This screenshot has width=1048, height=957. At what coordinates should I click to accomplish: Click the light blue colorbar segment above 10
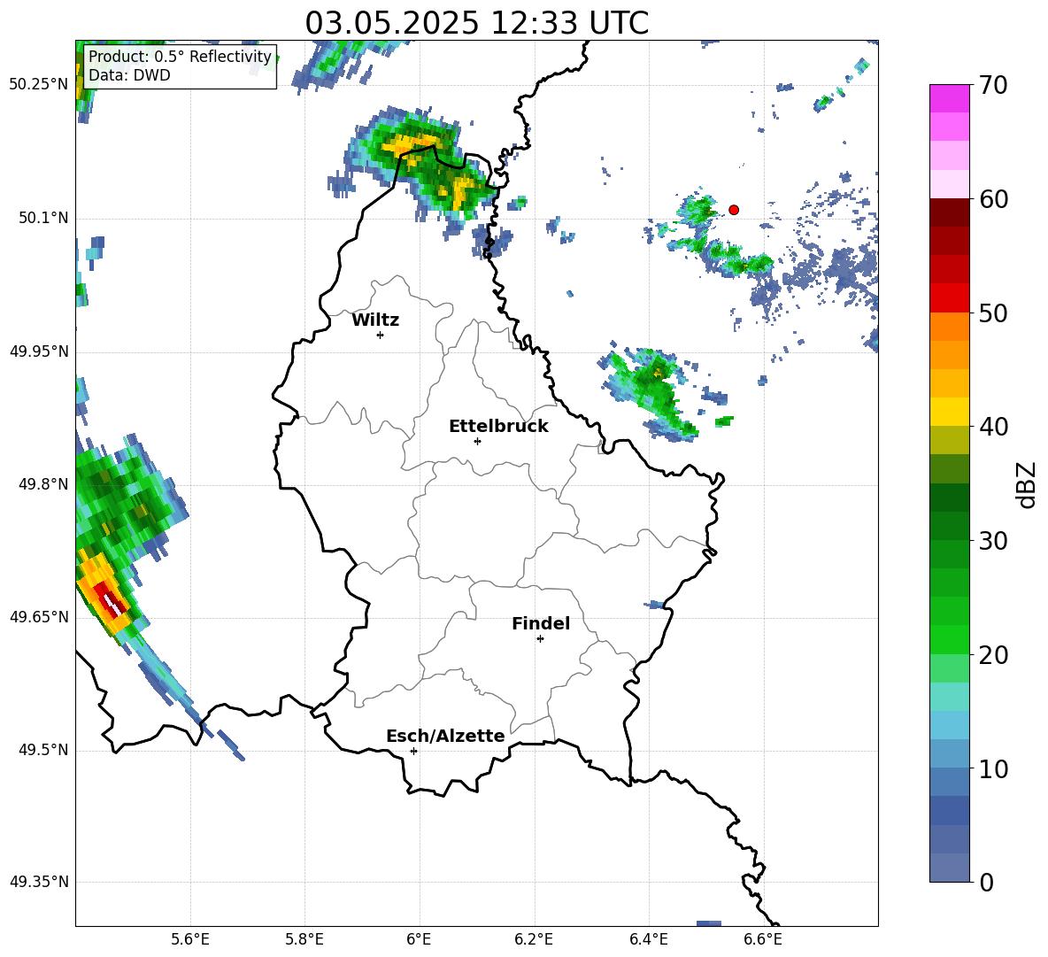tap(950, 753)
